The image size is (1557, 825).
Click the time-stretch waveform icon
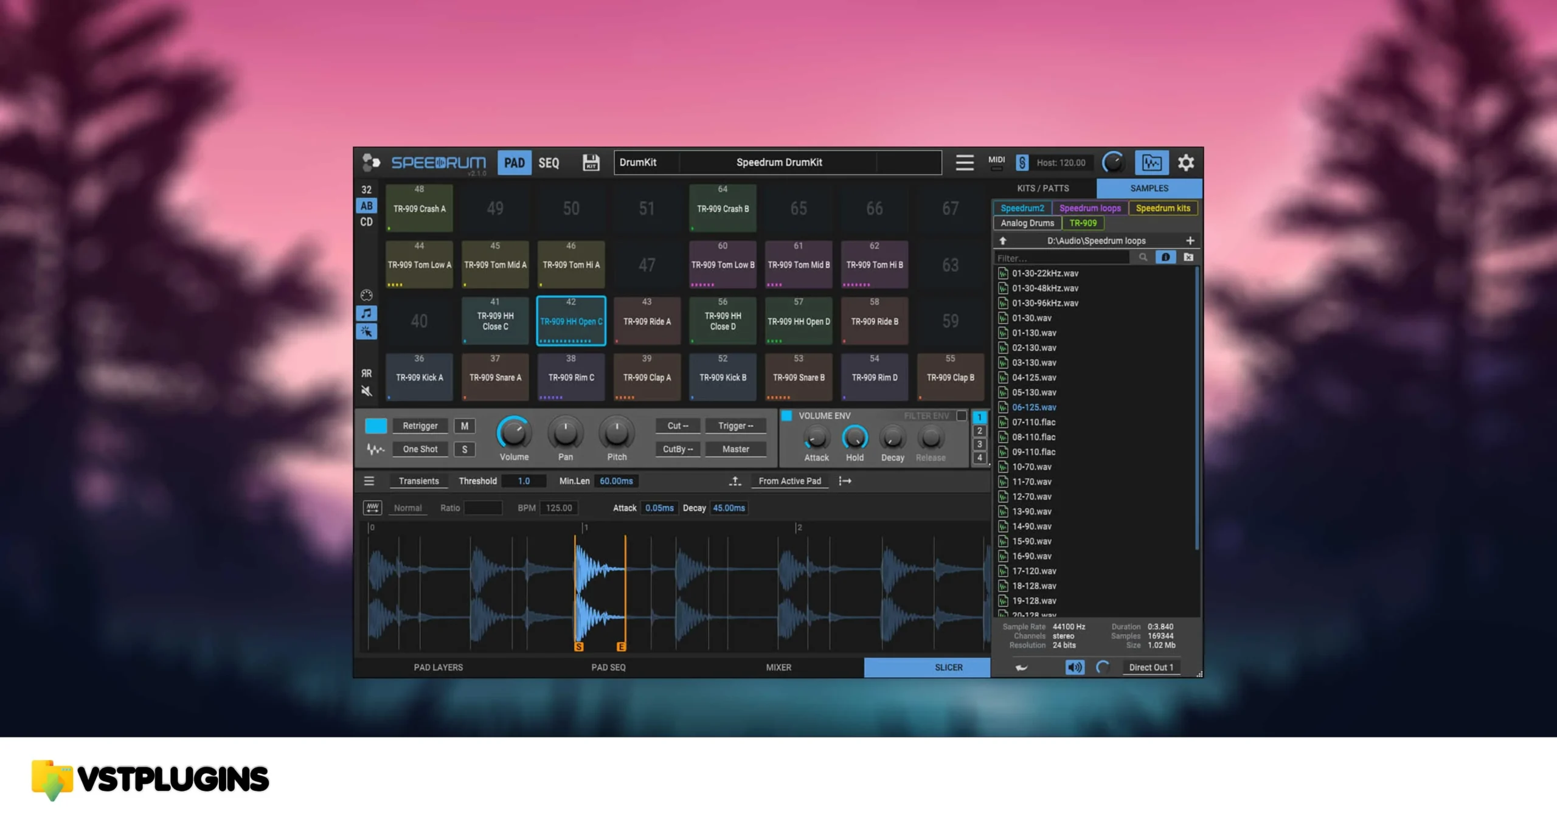(x=372, y=508)
